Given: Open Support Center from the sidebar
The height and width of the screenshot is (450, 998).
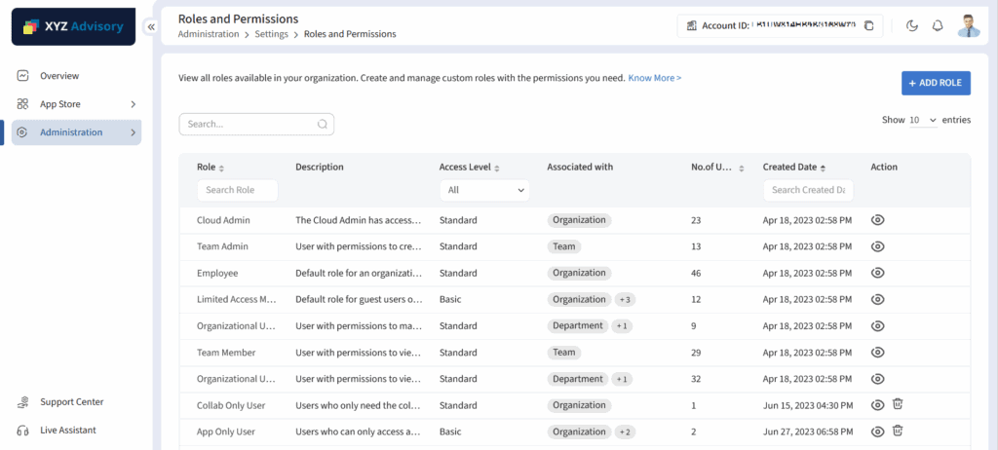Looking at the screenshot, I should [71, 402].
